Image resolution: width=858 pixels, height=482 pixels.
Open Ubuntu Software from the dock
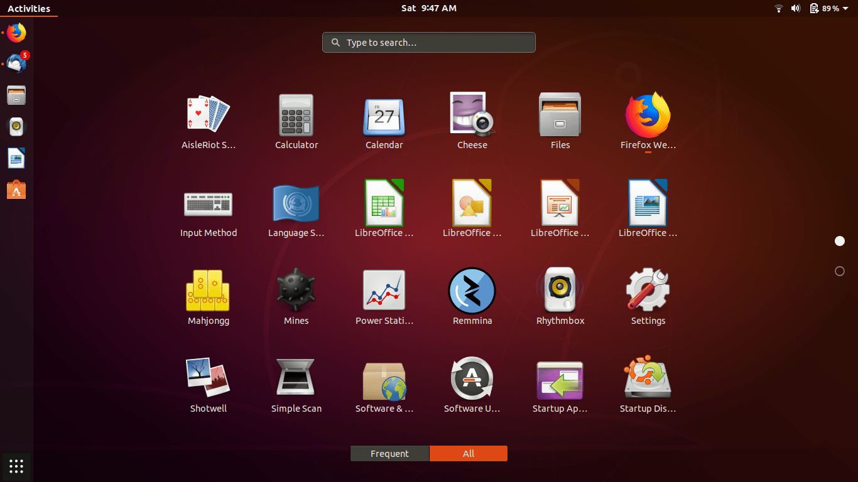16,190
